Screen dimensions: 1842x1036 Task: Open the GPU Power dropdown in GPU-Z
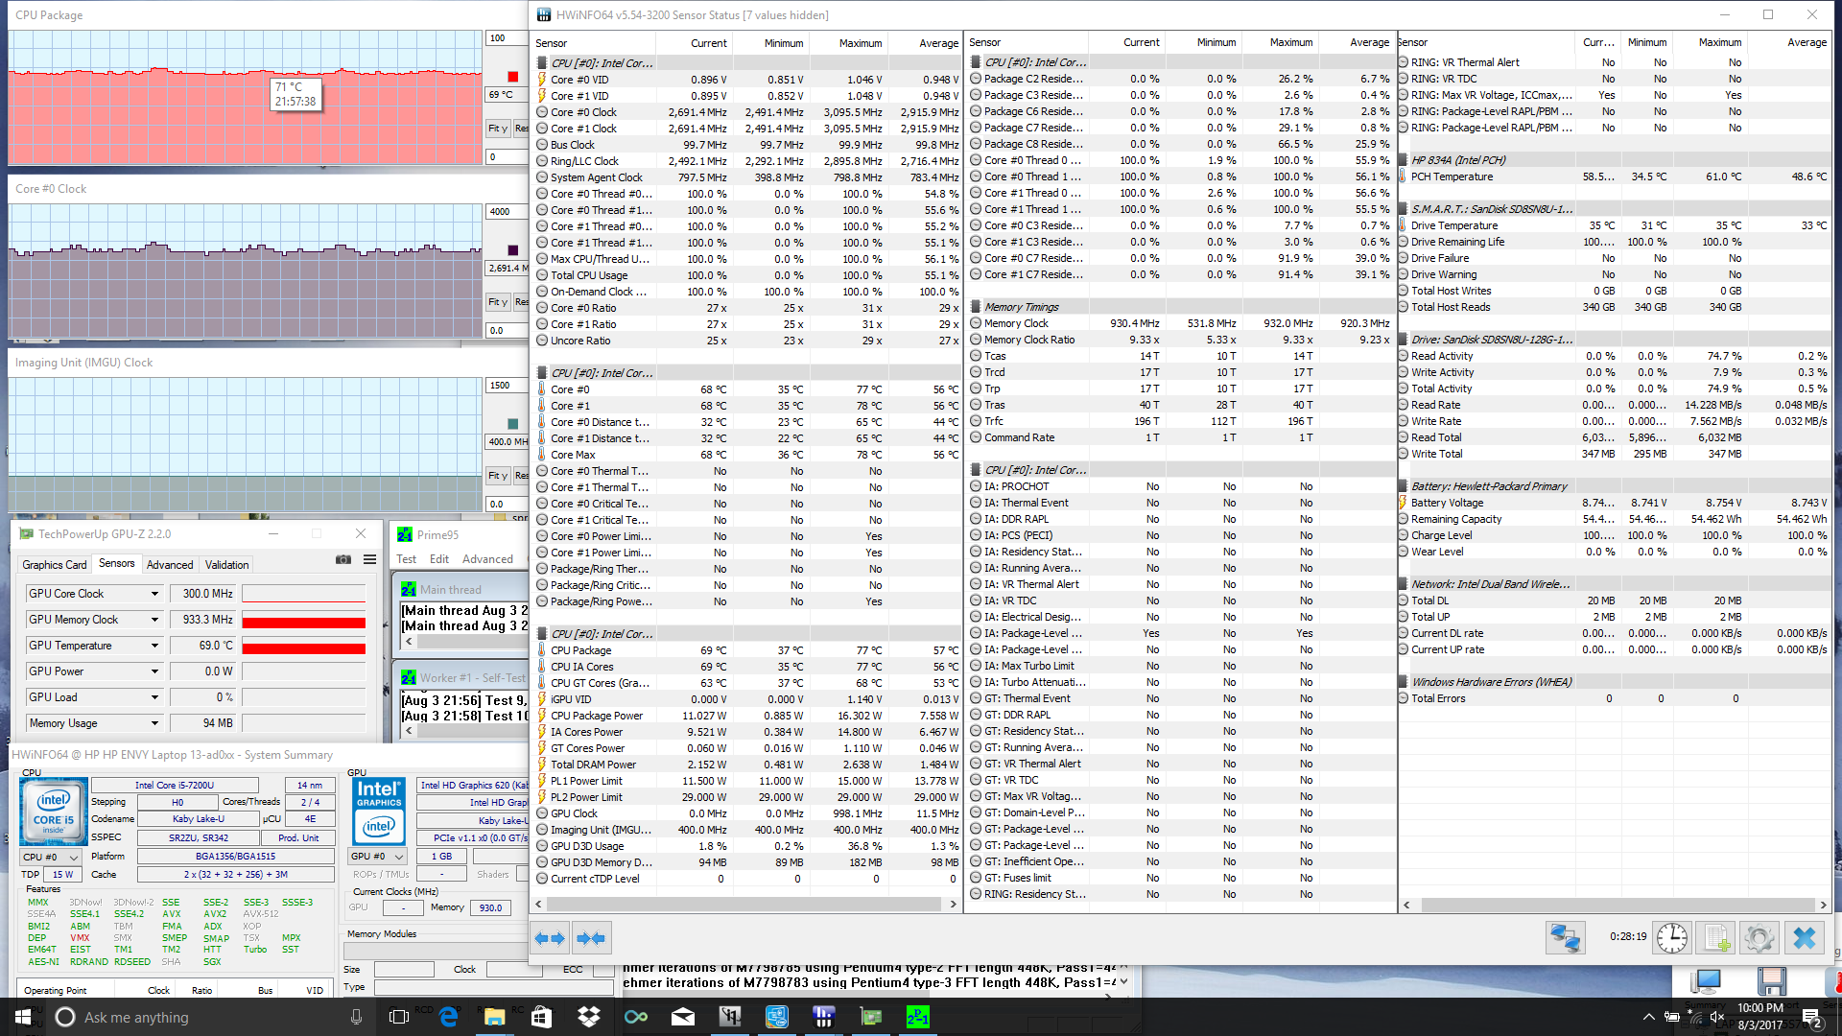coord(154,671)
